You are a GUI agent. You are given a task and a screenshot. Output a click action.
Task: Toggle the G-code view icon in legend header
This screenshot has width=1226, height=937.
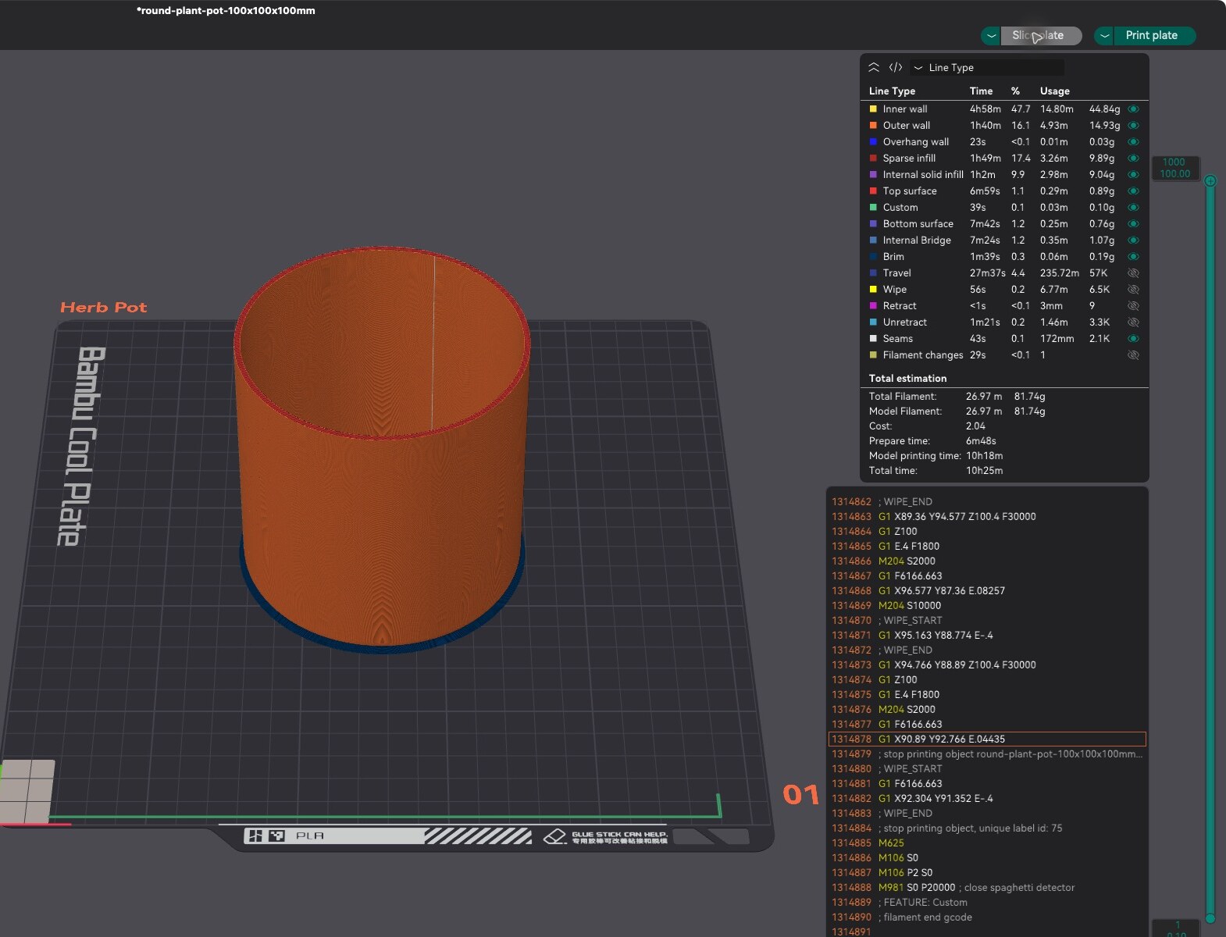tap(896, 67)
